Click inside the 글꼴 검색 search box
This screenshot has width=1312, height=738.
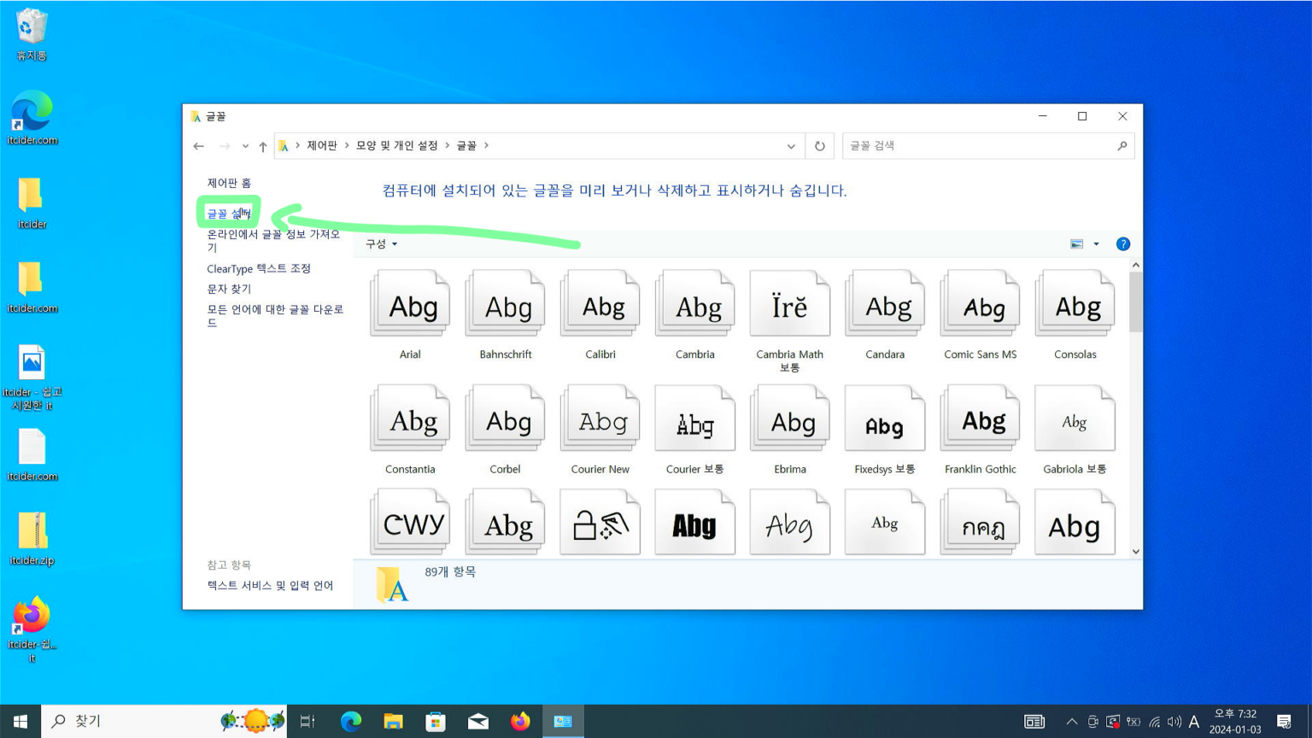[982, 145]
